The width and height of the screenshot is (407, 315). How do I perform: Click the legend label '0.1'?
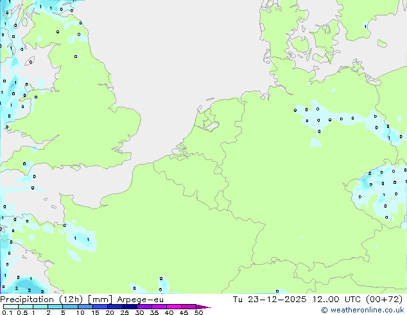click(7, 312)
